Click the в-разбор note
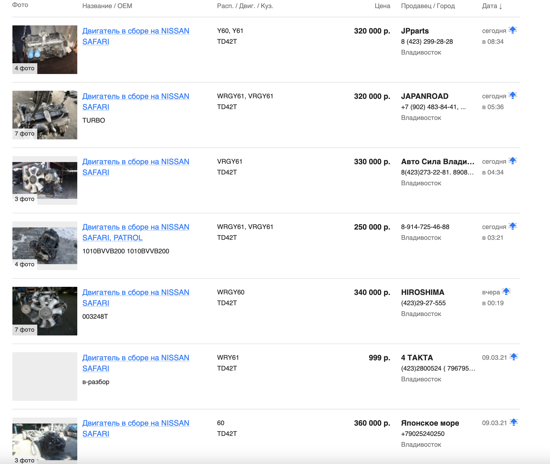Viewport: 550px width, 464px height. 96,382
